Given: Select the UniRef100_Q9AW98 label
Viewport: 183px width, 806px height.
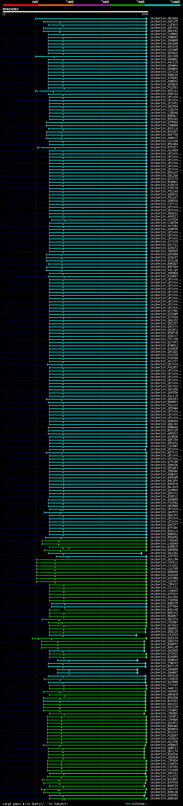Looking at the screenshot, I should 164,669.
